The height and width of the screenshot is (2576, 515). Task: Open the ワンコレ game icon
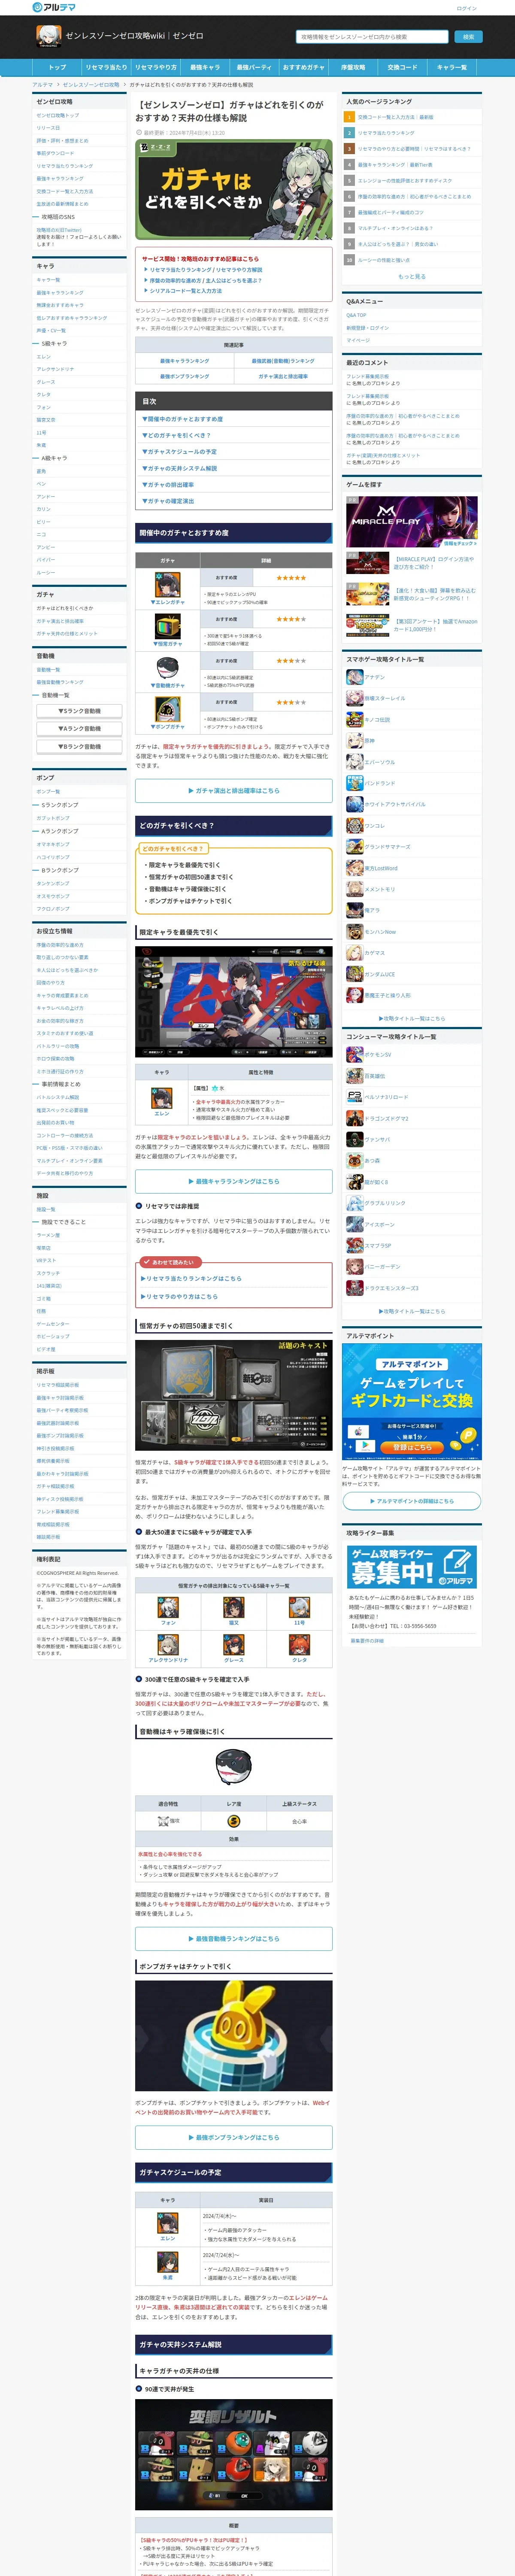[x=354, y=825]
